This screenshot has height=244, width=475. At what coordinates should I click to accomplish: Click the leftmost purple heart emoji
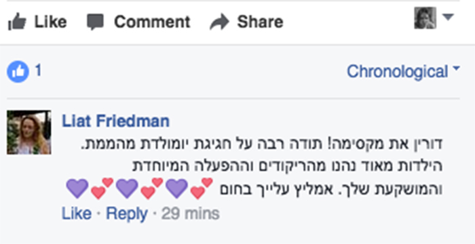point(77,188)
